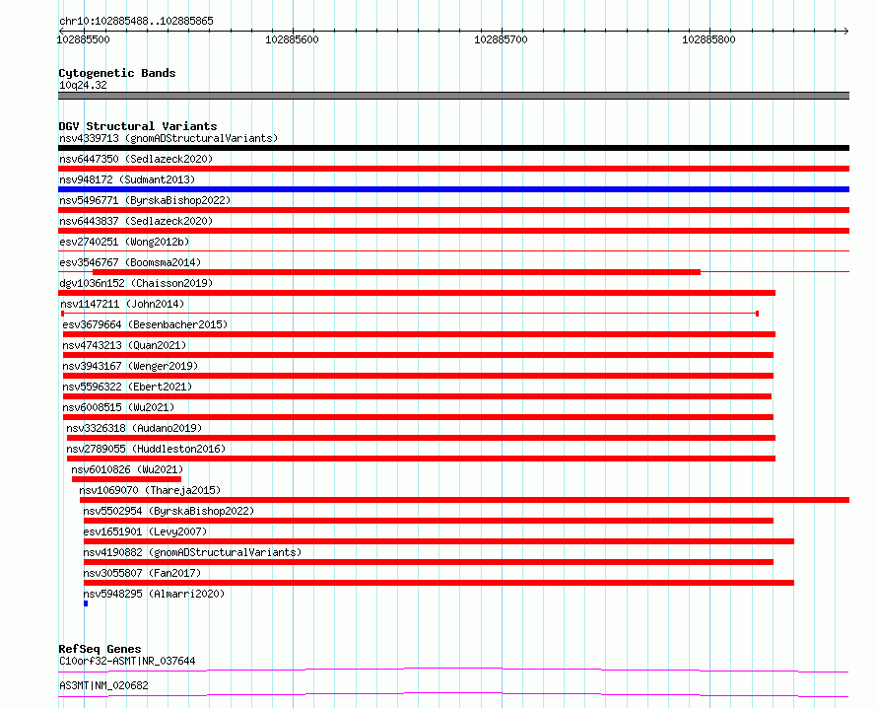Select the black nsv4339713 variant bar
The image size is (877, 708).
(453, 148)
